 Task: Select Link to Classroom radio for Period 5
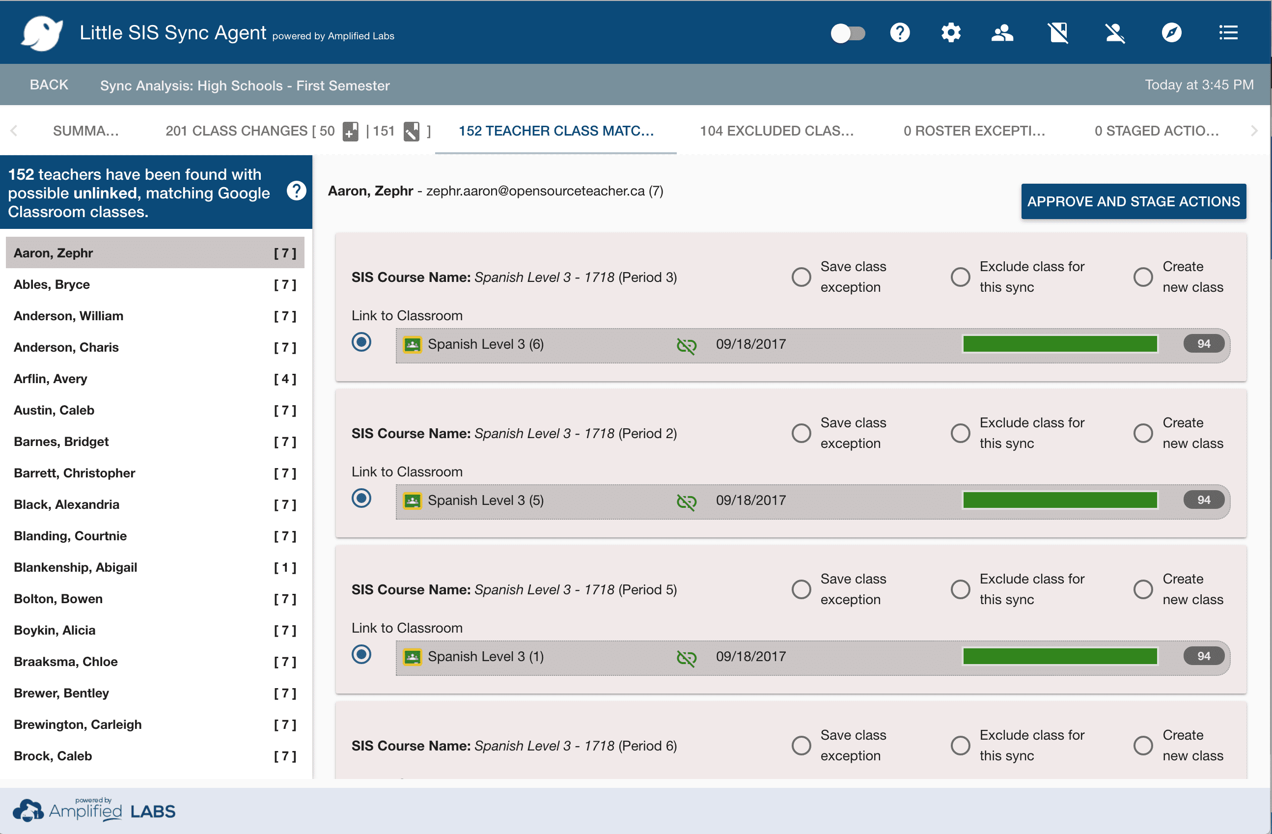[x=361, y=654]
